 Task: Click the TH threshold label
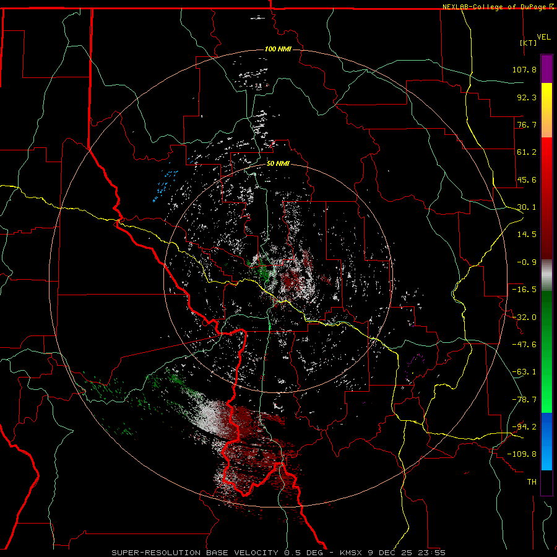coord(532,482)
